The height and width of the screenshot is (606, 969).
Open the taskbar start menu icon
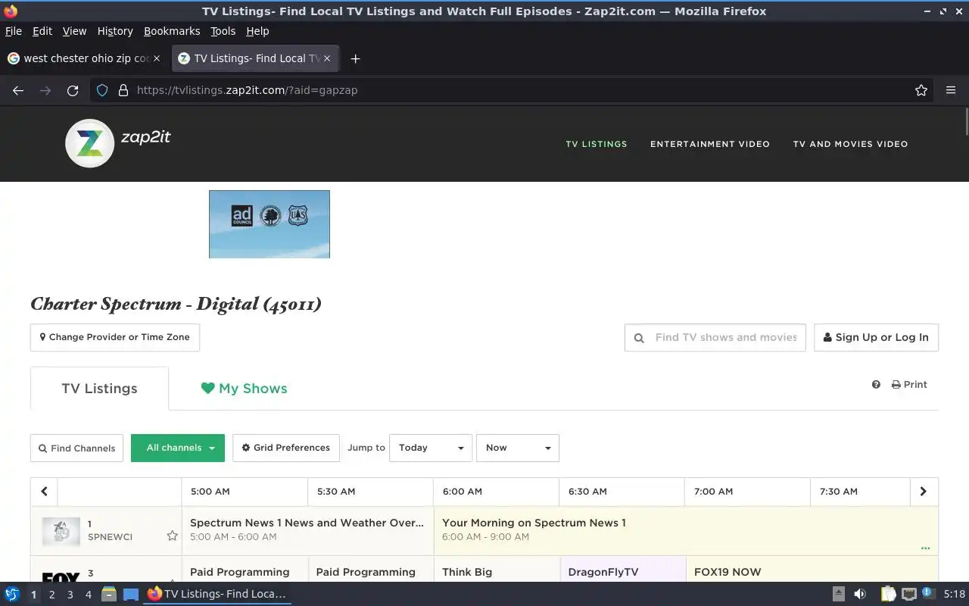[x=12, y=594]
